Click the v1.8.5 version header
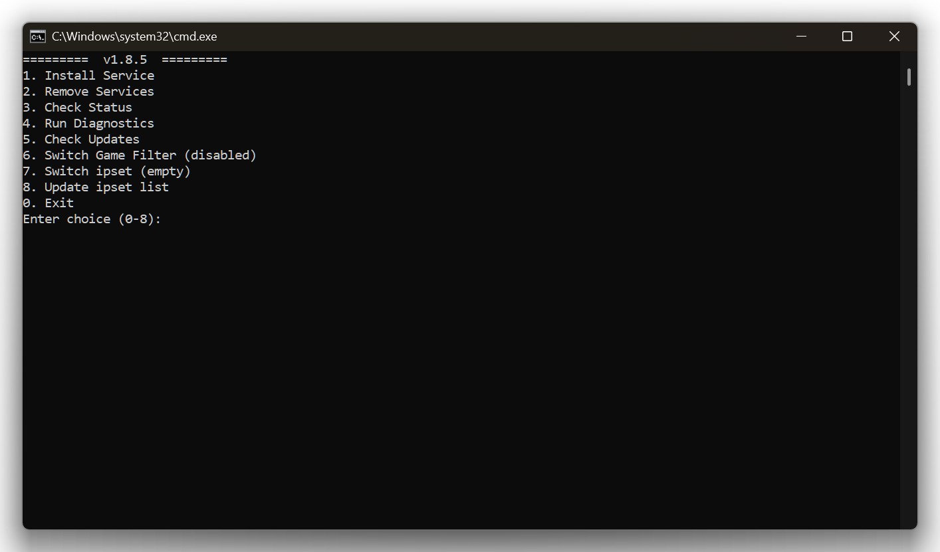The image size is (940, 552). pos(125,60)
